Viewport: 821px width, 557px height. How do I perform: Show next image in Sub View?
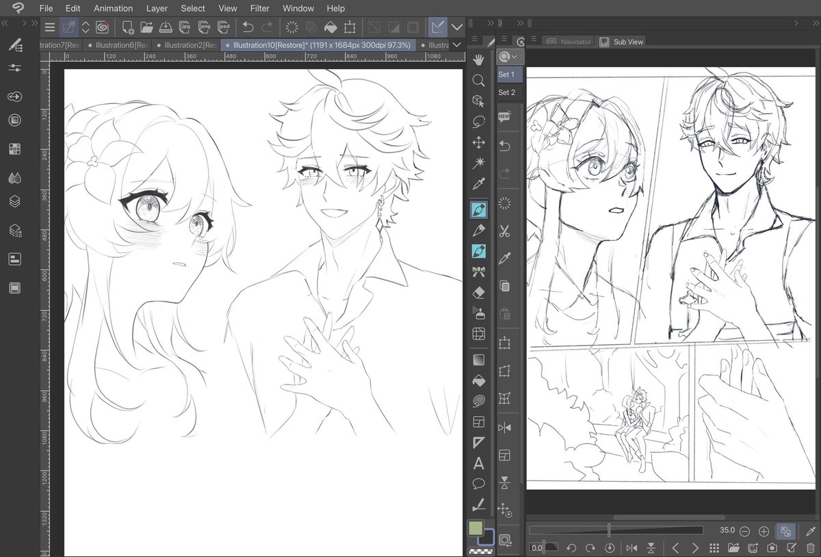click(x=695, y=548)
